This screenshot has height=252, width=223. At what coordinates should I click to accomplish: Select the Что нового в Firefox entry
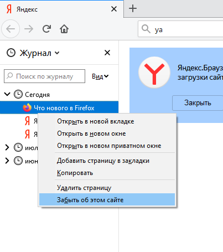pyautogui.click(x=59, y=107)
